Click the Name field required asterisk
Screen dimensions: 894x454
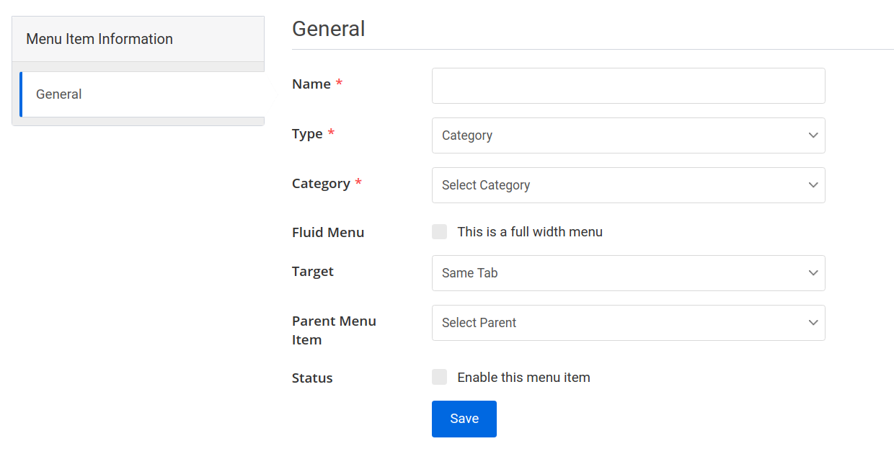(x=340, y=81)
